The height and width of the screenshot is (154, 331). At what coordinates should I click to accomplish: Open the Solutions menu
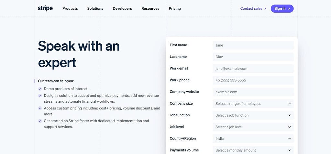(x=95, y=9)
